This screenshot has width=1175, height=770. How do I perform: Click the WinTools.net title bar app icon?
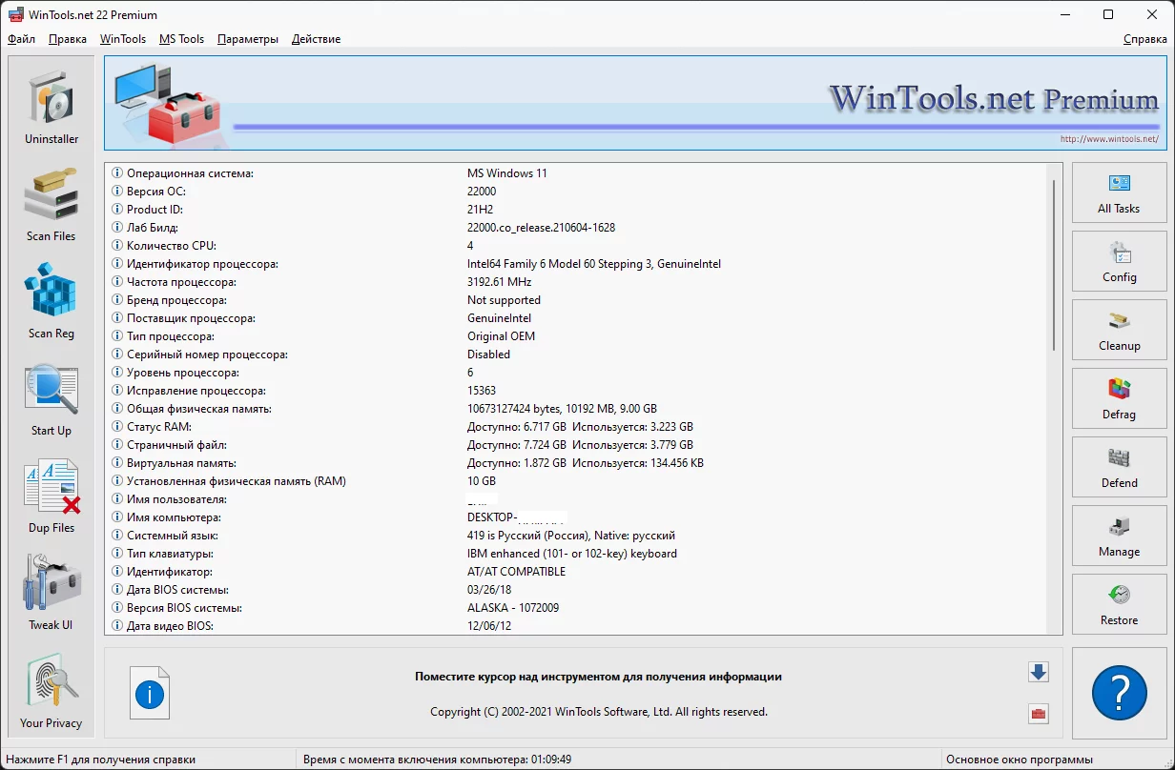[x=15, y=14]
